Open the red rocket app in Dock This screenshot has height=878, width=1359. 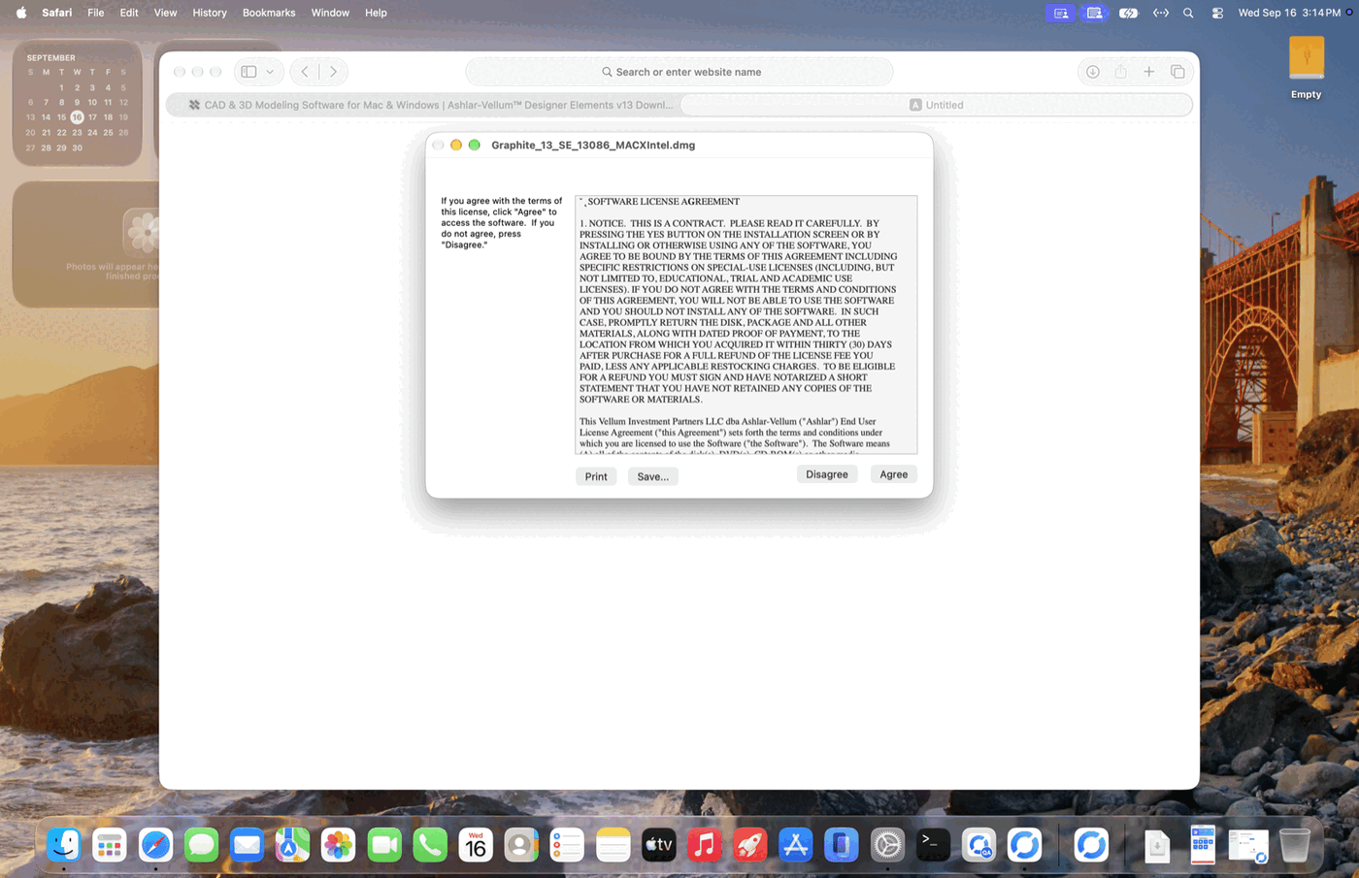[750, 845]
